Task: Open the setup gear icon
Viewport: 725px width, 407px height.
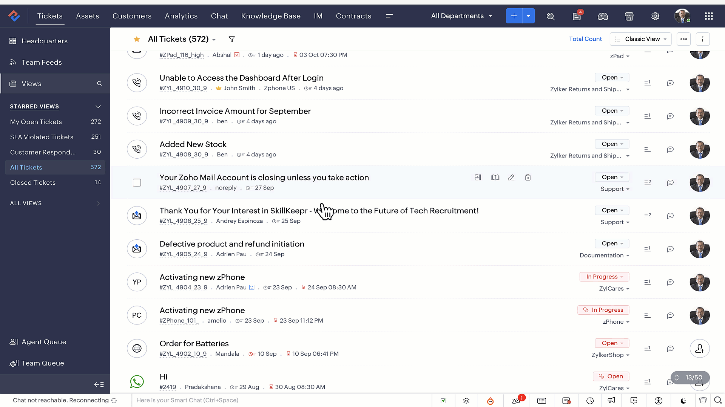Action: click(655, 16)
